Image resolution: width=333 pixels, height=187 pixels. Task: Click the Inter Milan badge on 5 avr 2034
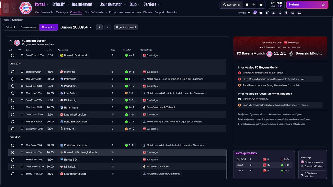click(x=62, y=79)
